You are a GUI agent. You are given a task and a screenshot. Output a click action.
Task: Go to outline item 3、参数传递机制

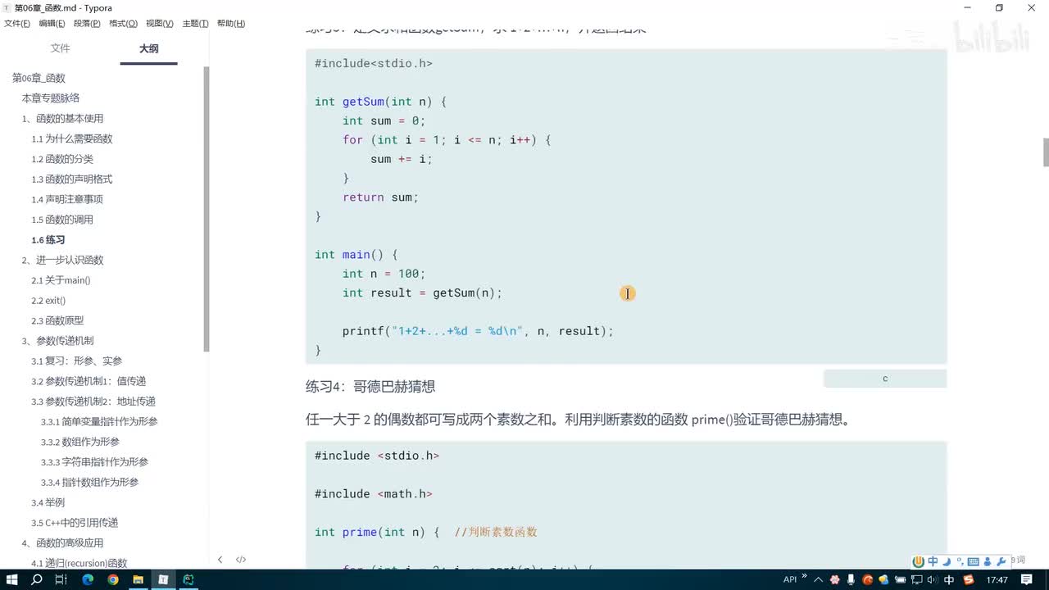(57, 341)
